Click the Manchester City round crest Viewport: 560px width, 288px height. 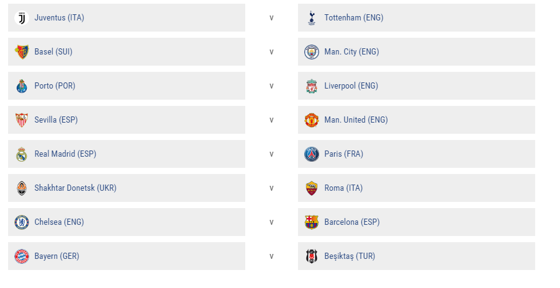[312, 52]
